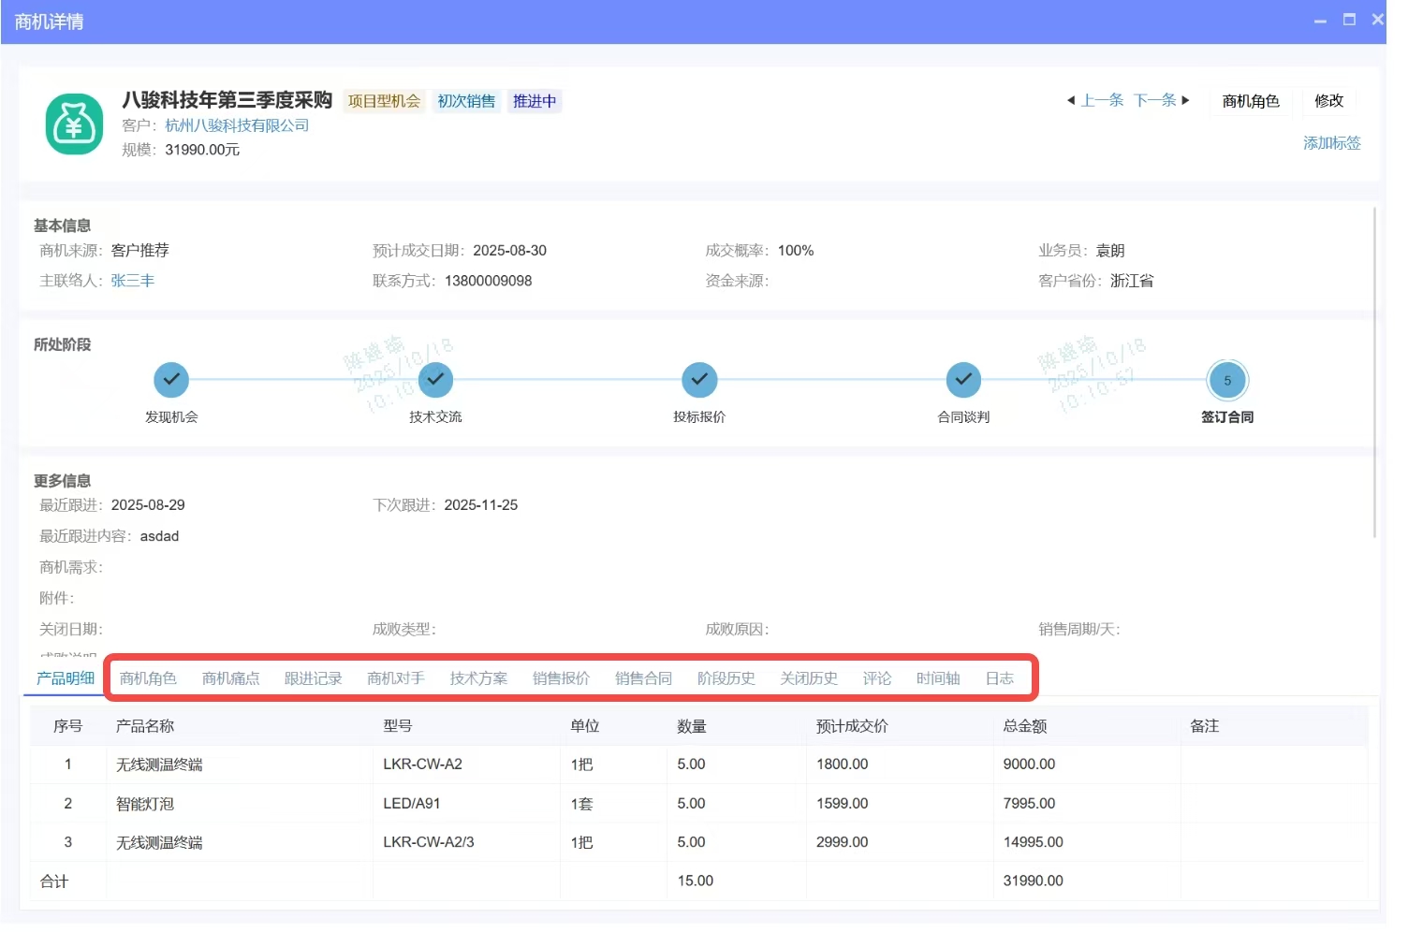Click the 发现机会 stage checkmark icon

click(x=170, y=380)
